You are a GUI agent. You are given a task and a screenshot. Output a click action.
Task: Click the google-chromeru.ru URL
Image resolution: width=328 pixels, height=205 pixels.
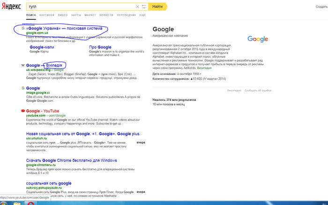[41, 165]
